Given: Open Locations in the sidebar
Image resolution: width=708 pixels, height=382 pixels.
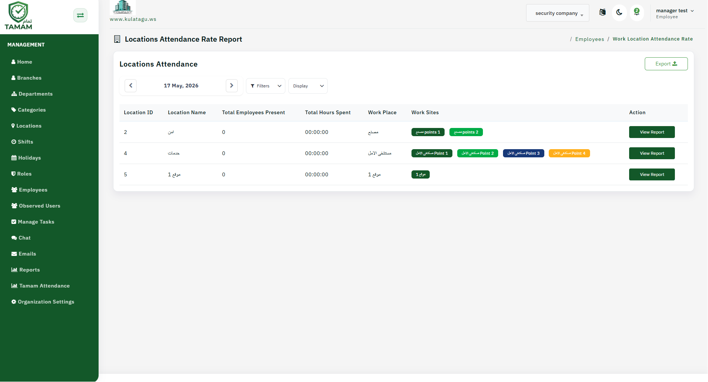Looking at the screenshot, I should tap(26, 126).
